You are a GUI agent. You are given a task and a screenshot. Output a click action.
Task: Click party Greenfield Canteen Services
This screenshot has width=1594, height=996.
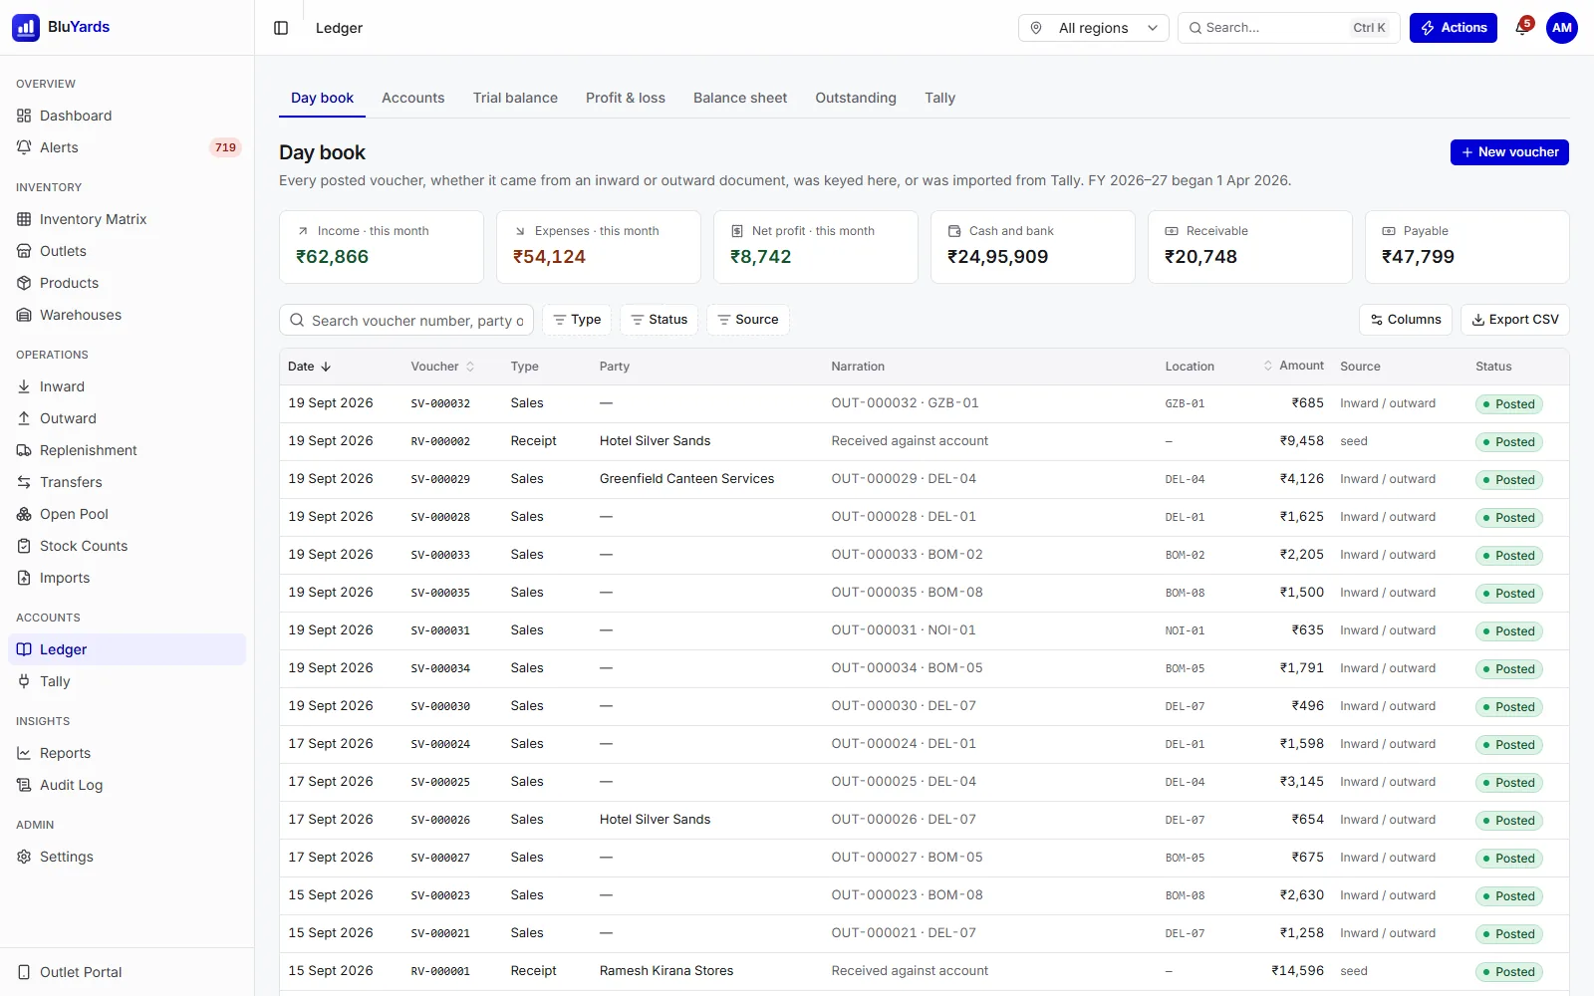tap(686, 479)
